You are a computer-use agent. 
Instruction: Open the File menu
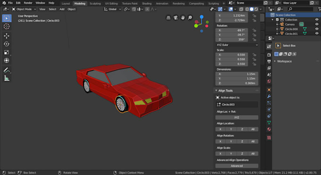(10, 3)
